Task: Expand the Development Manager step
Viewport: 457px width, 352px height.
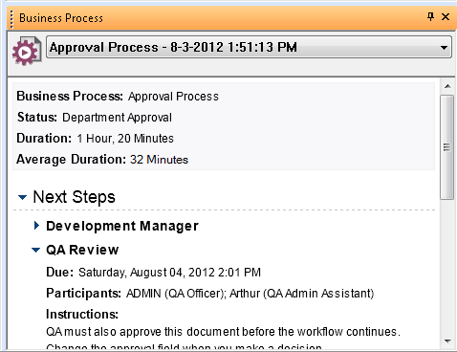Action: click(36, 226)
